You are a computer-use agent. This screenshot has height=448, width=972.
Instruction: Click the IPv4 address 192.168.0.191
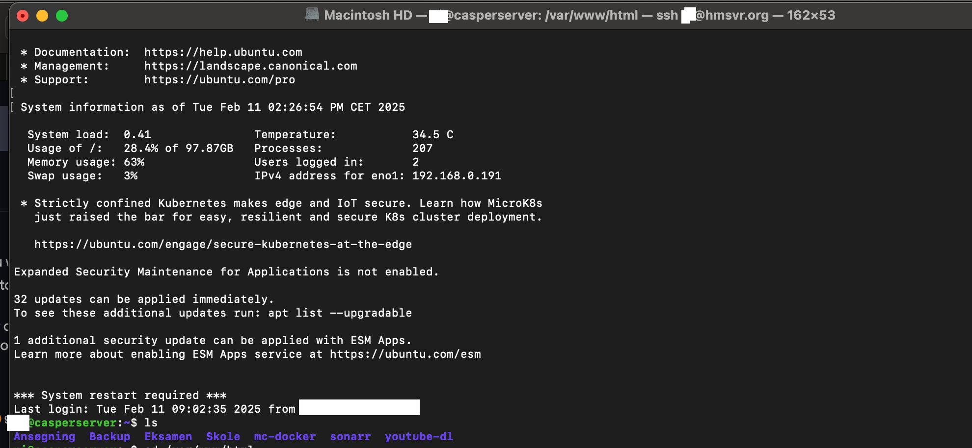coord(457,175)
